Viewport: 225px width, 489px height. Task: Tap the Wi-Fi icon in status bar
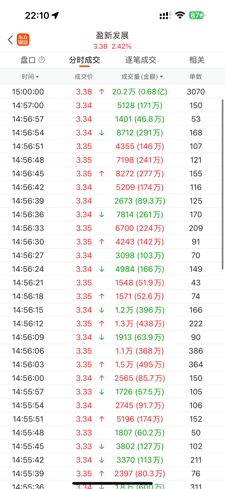180,15
